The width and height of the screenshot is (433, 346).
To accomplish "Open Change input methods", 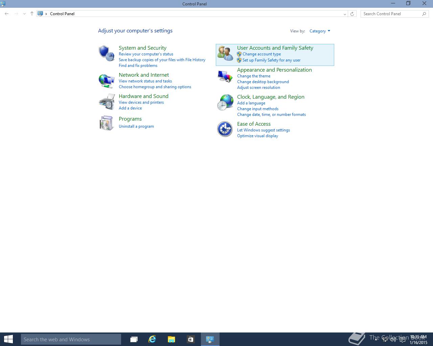I will [x=258, y=109].
